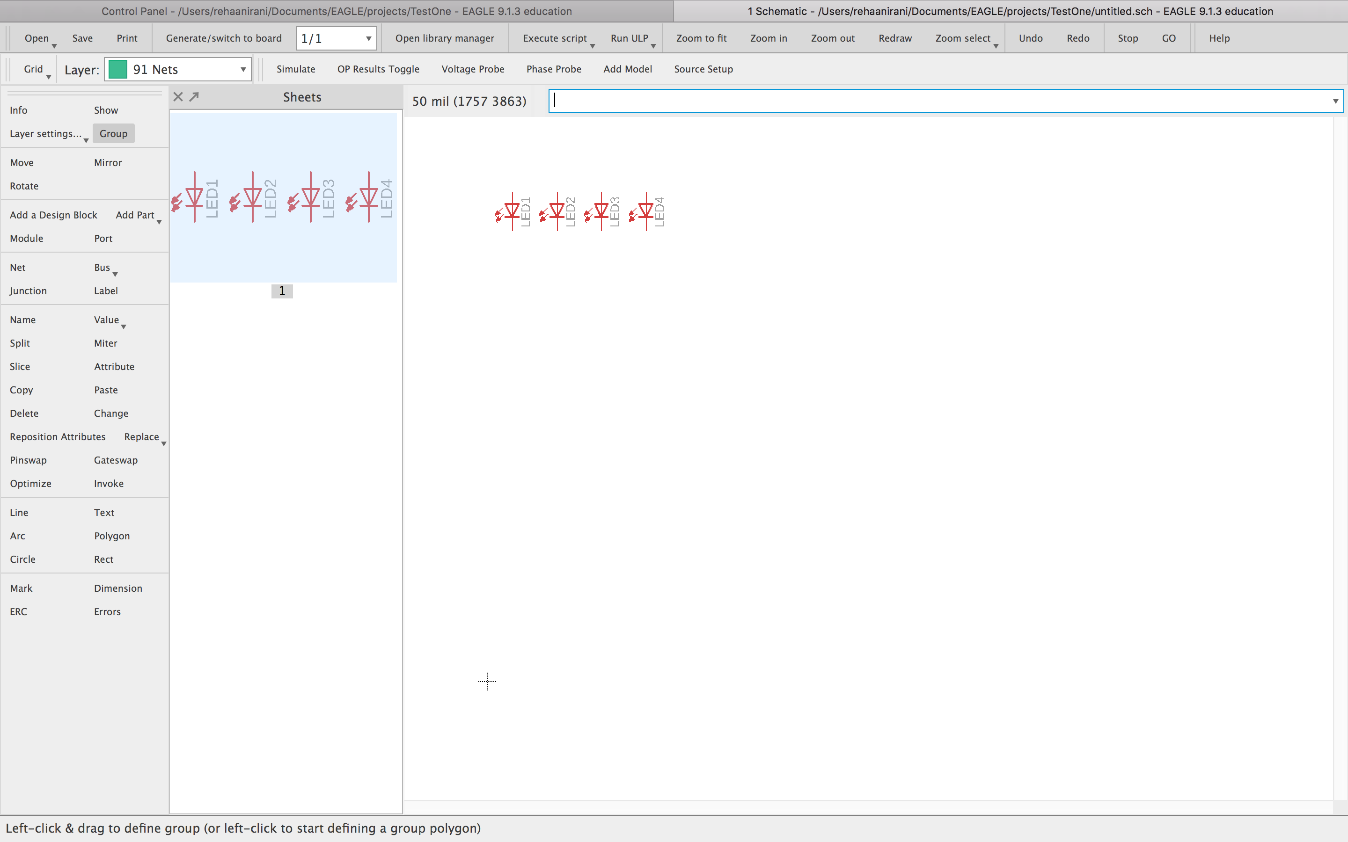Image resolution: width=1348 pixels, height=842 pixels.
Task: Click the Zoom to fit button
Action: 701,38
